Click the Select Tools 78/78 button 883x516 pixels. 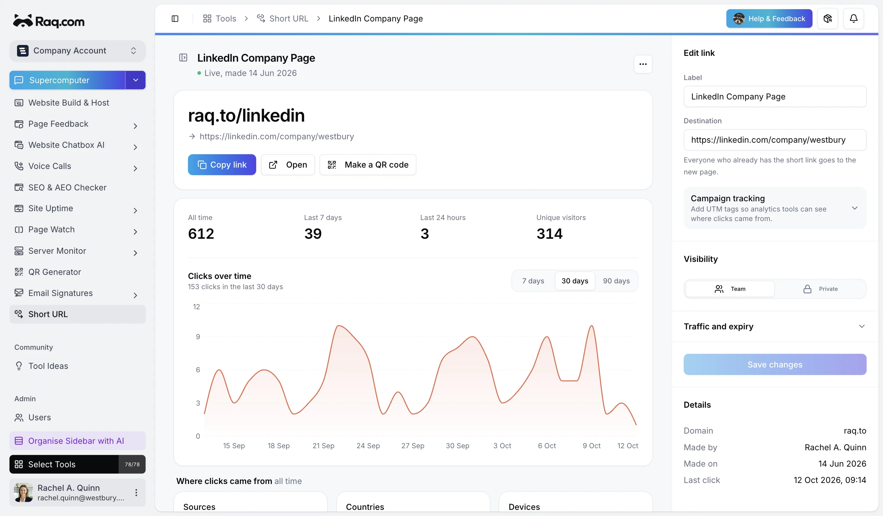coord(77,464)
